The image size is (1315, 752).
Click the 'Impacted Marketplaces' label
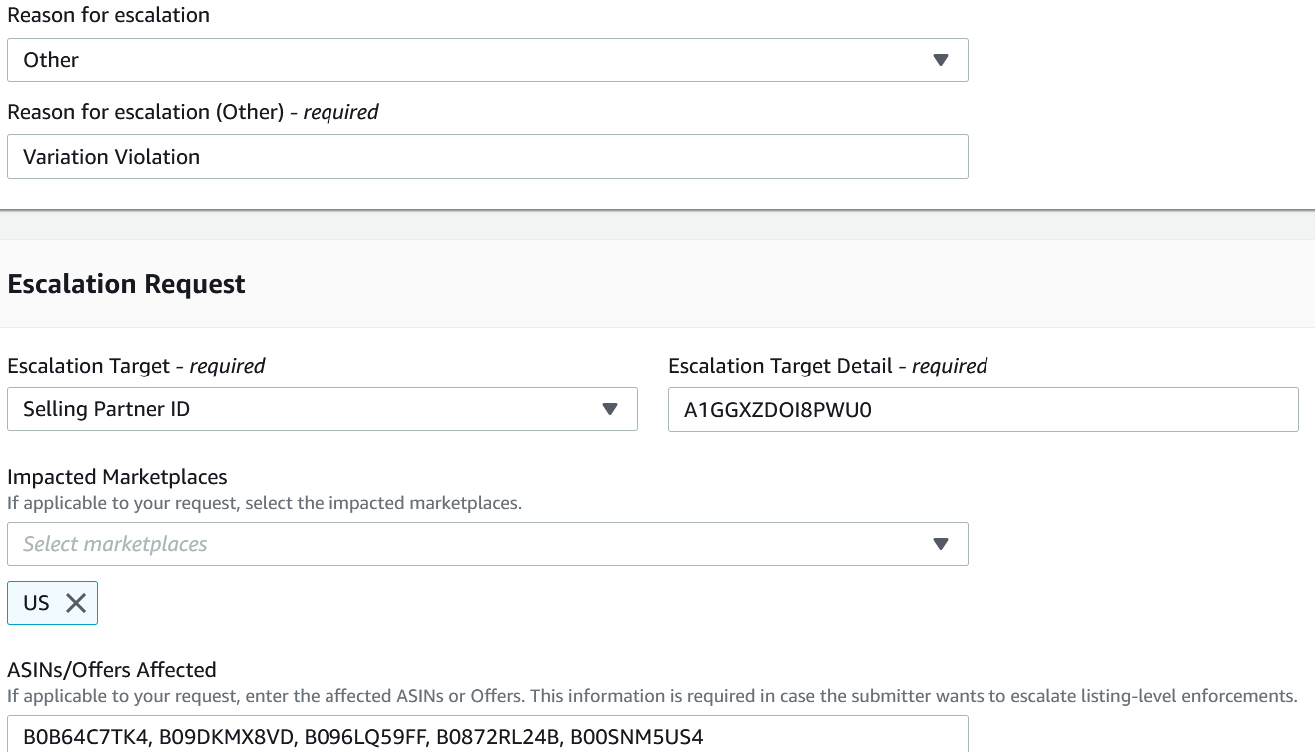(117, 477)
